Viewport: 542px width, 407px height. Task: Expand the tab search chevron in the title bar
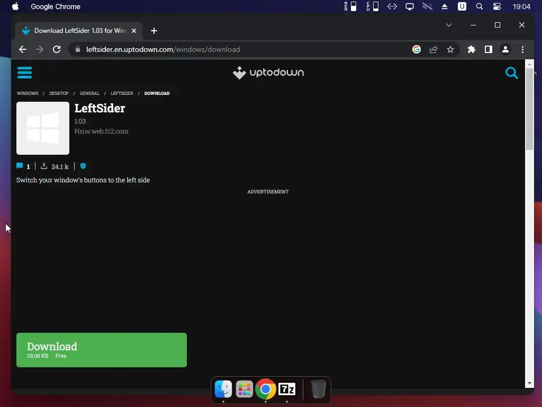(x=449, y=25)
